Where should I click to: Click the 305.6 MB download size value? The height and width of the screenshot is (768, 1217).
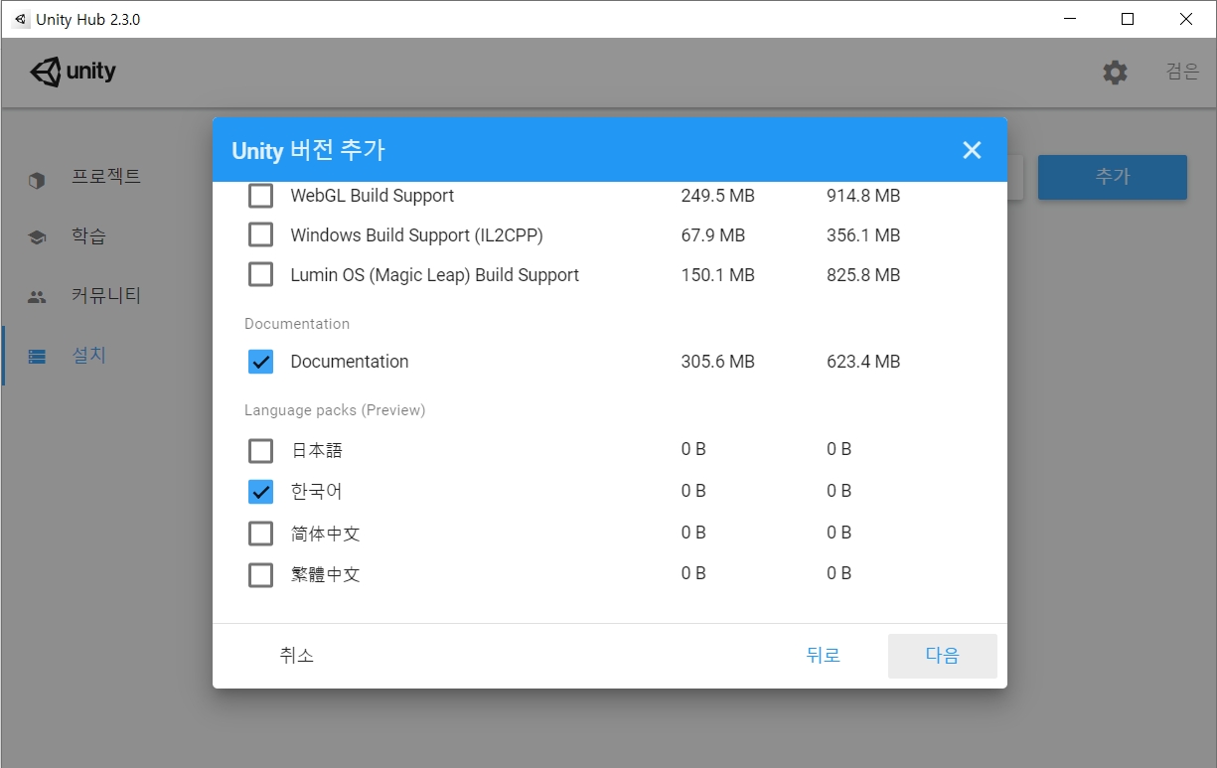pyautogui.click(x=718, y=362)
